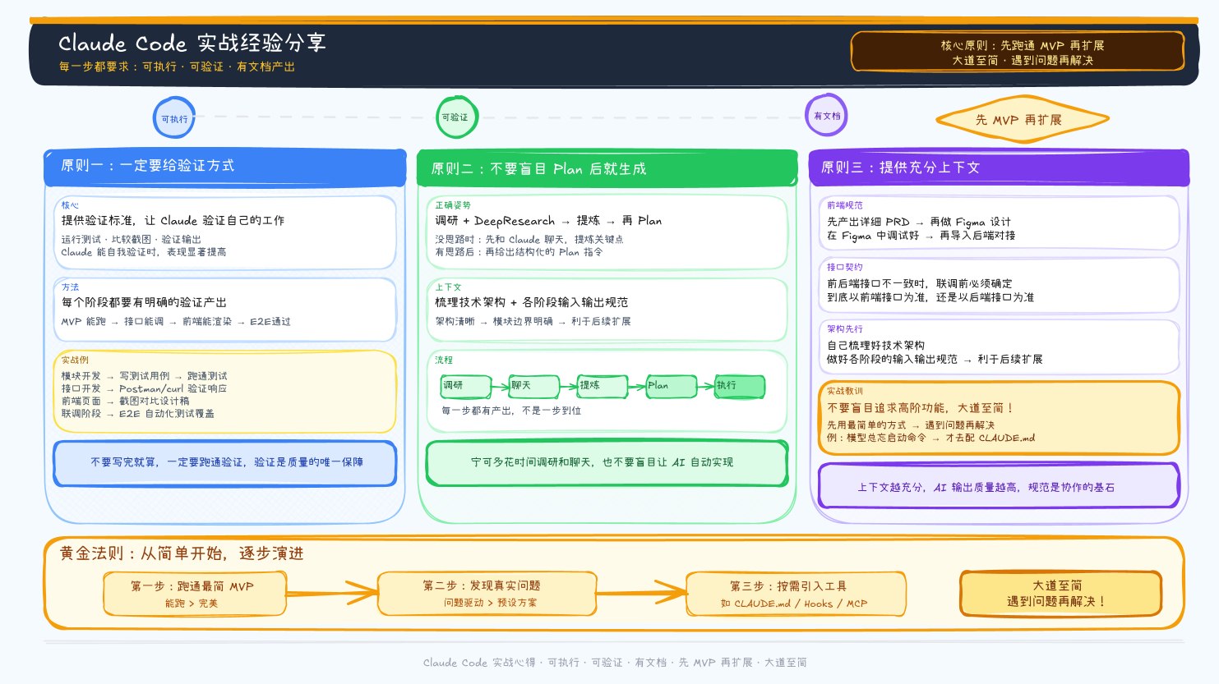The width and height of the screenshot is (1219, 684).
Task: Click the "调研" step in the flow
Action: tap(466, 386)
